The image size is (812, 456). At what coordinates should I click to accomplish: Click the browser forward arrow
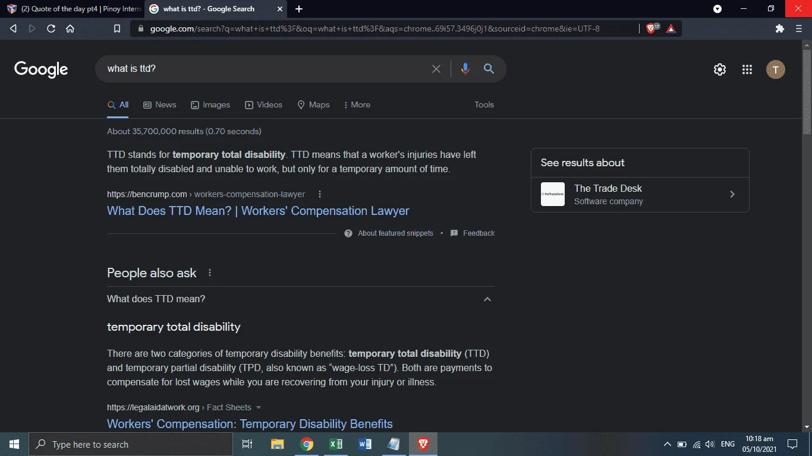[32, 28]
